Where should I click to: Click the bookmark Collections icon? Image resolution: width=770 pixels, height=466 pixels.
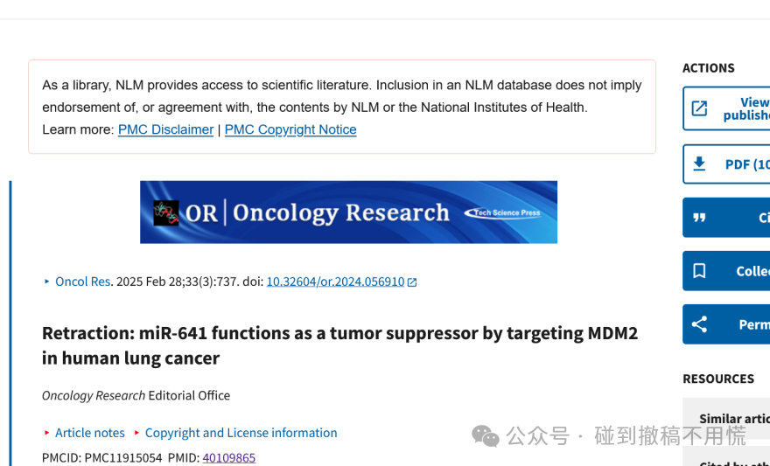[699, 271]
